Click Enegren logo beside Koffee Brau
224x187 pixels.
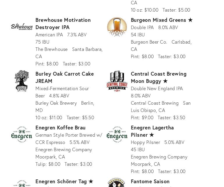pyautogui.click(x=22, y=134)
